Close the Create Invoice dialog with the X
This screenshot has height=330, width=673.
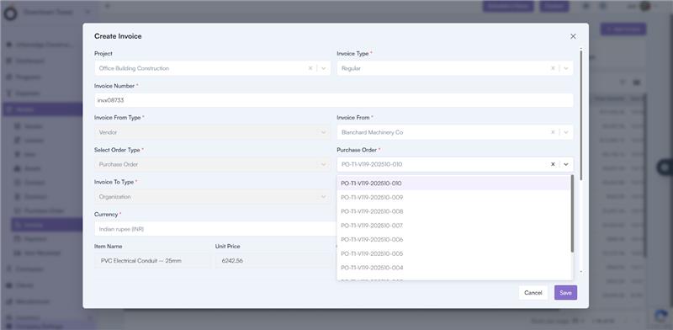pyautogui.click(x=573, y=36)
